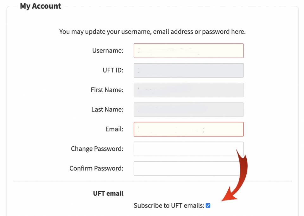Click the Change Password label
304x216 pixels.
point(97,149)
